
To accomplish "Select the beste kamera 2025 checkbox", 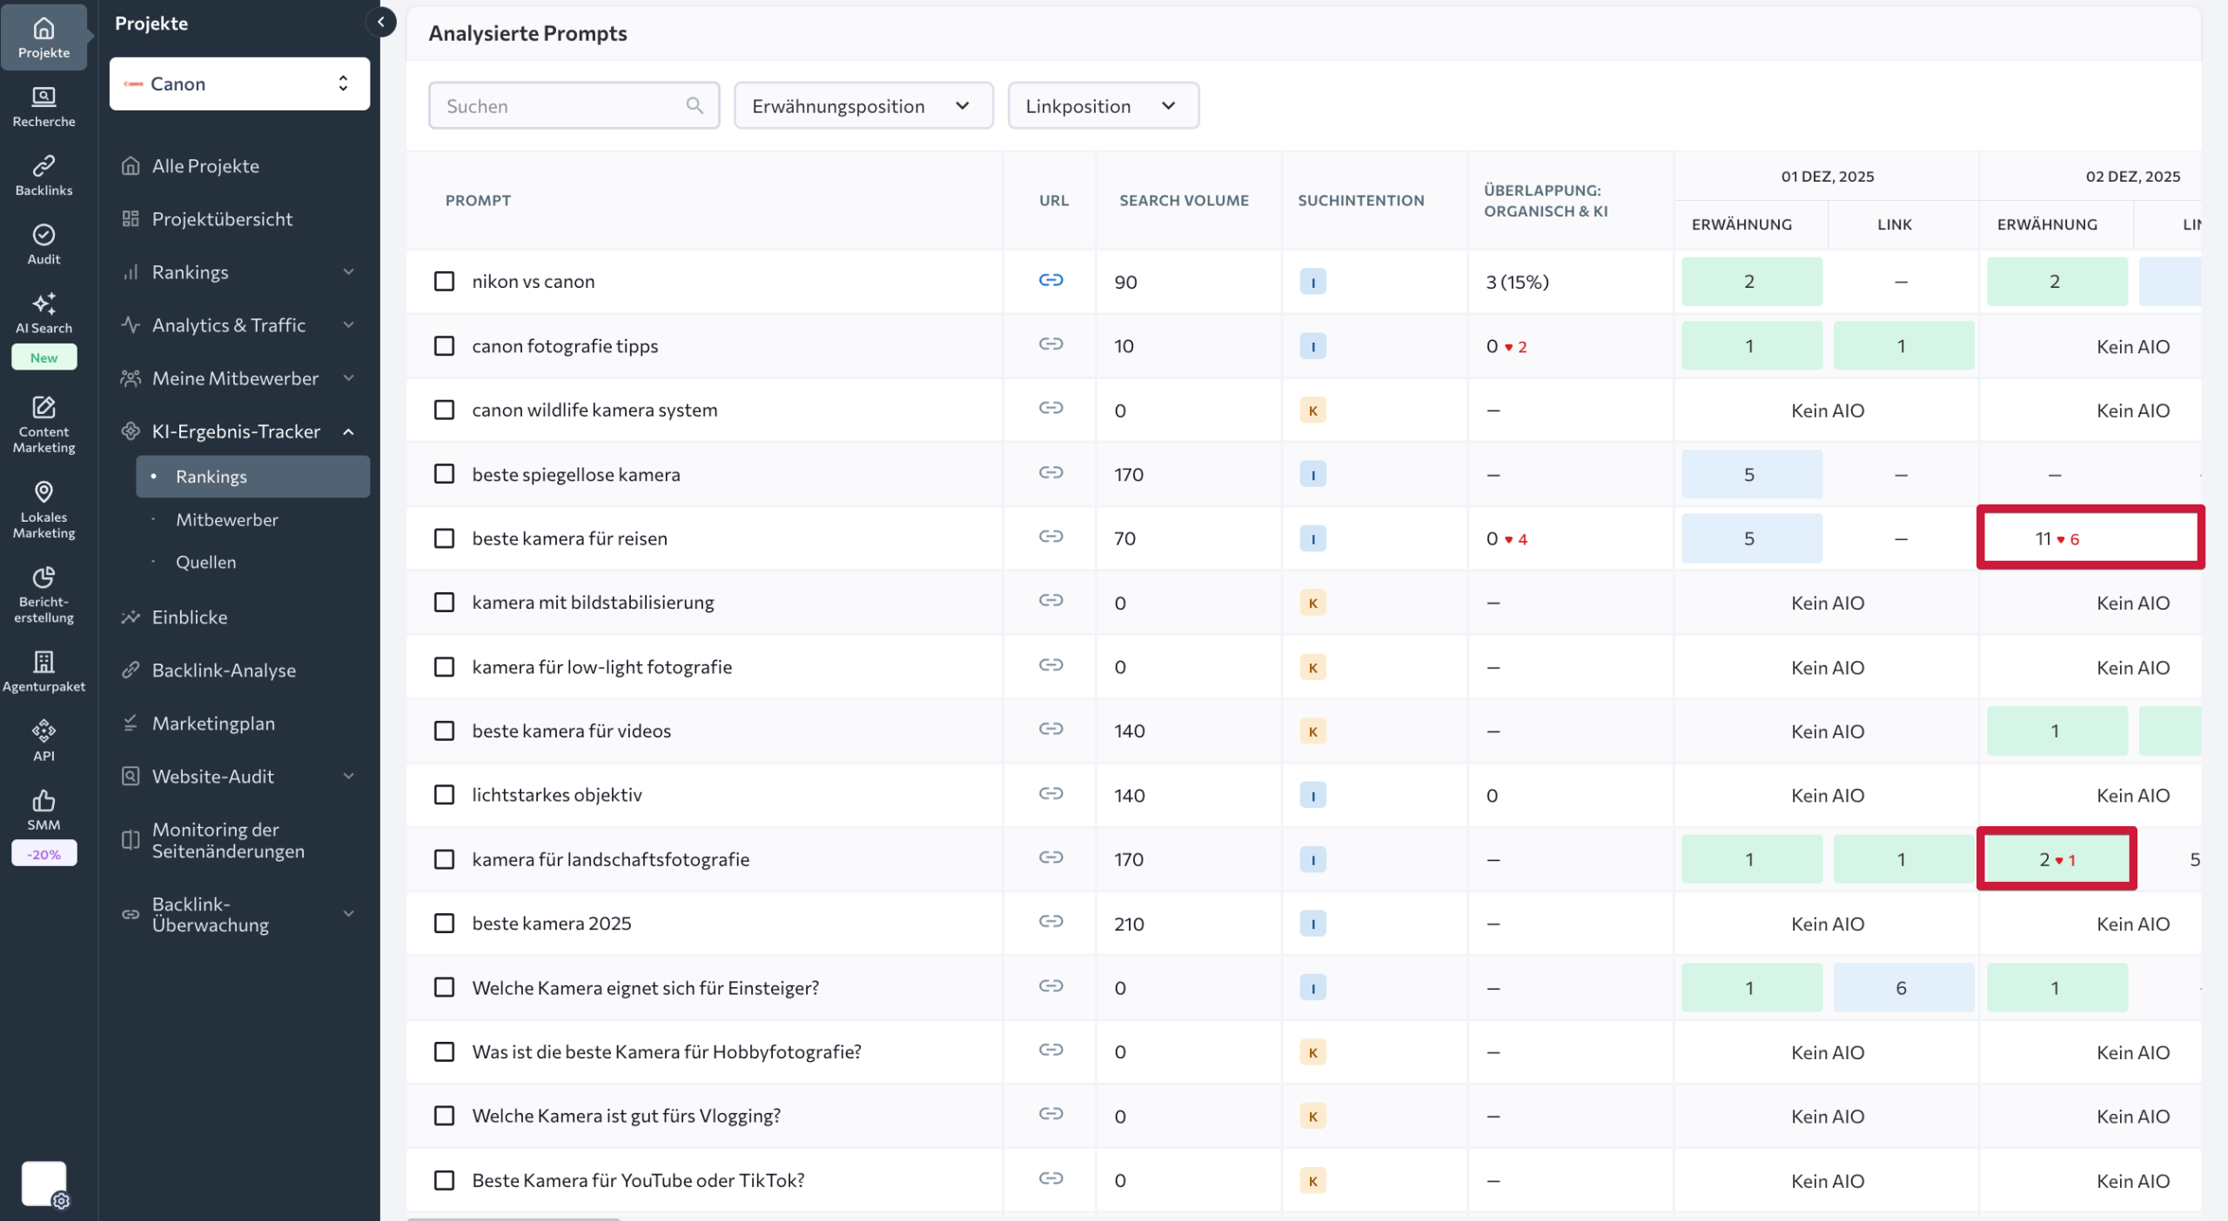I will [x=444, y=923].
